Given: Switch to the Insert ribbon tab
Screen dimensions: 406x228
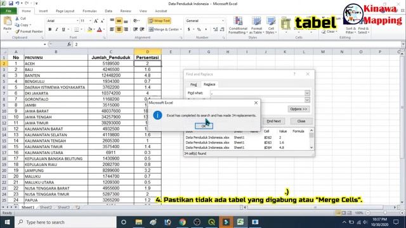Looking at the screenshot, I should point(43,11).
